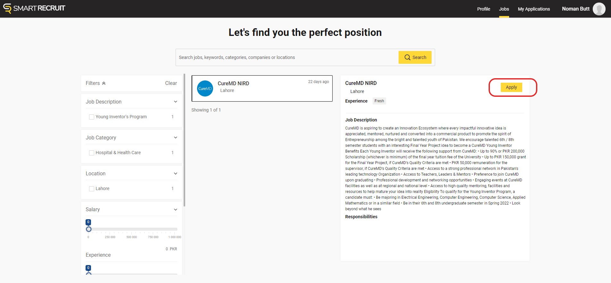Click the SmartRecruit logo

34,8
